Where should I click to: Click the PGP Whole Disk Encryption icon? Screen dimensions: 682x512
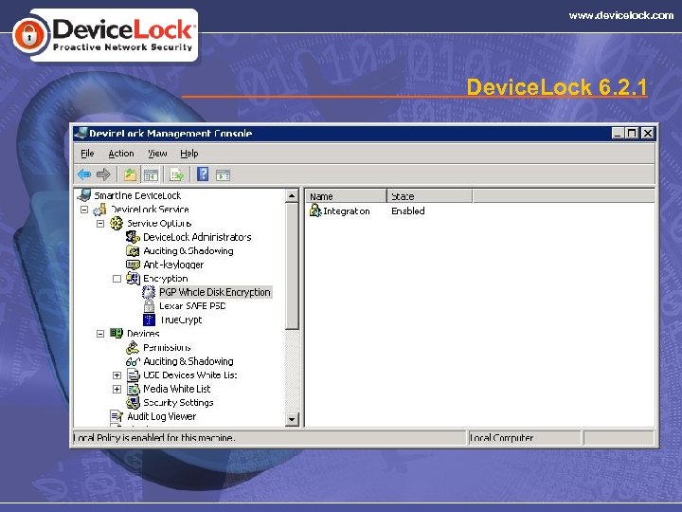click(x=149, y=292)
